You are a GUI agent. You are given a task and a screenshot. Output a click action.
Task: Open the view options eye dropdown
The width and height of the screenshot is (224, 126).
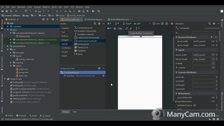point(109,28)
